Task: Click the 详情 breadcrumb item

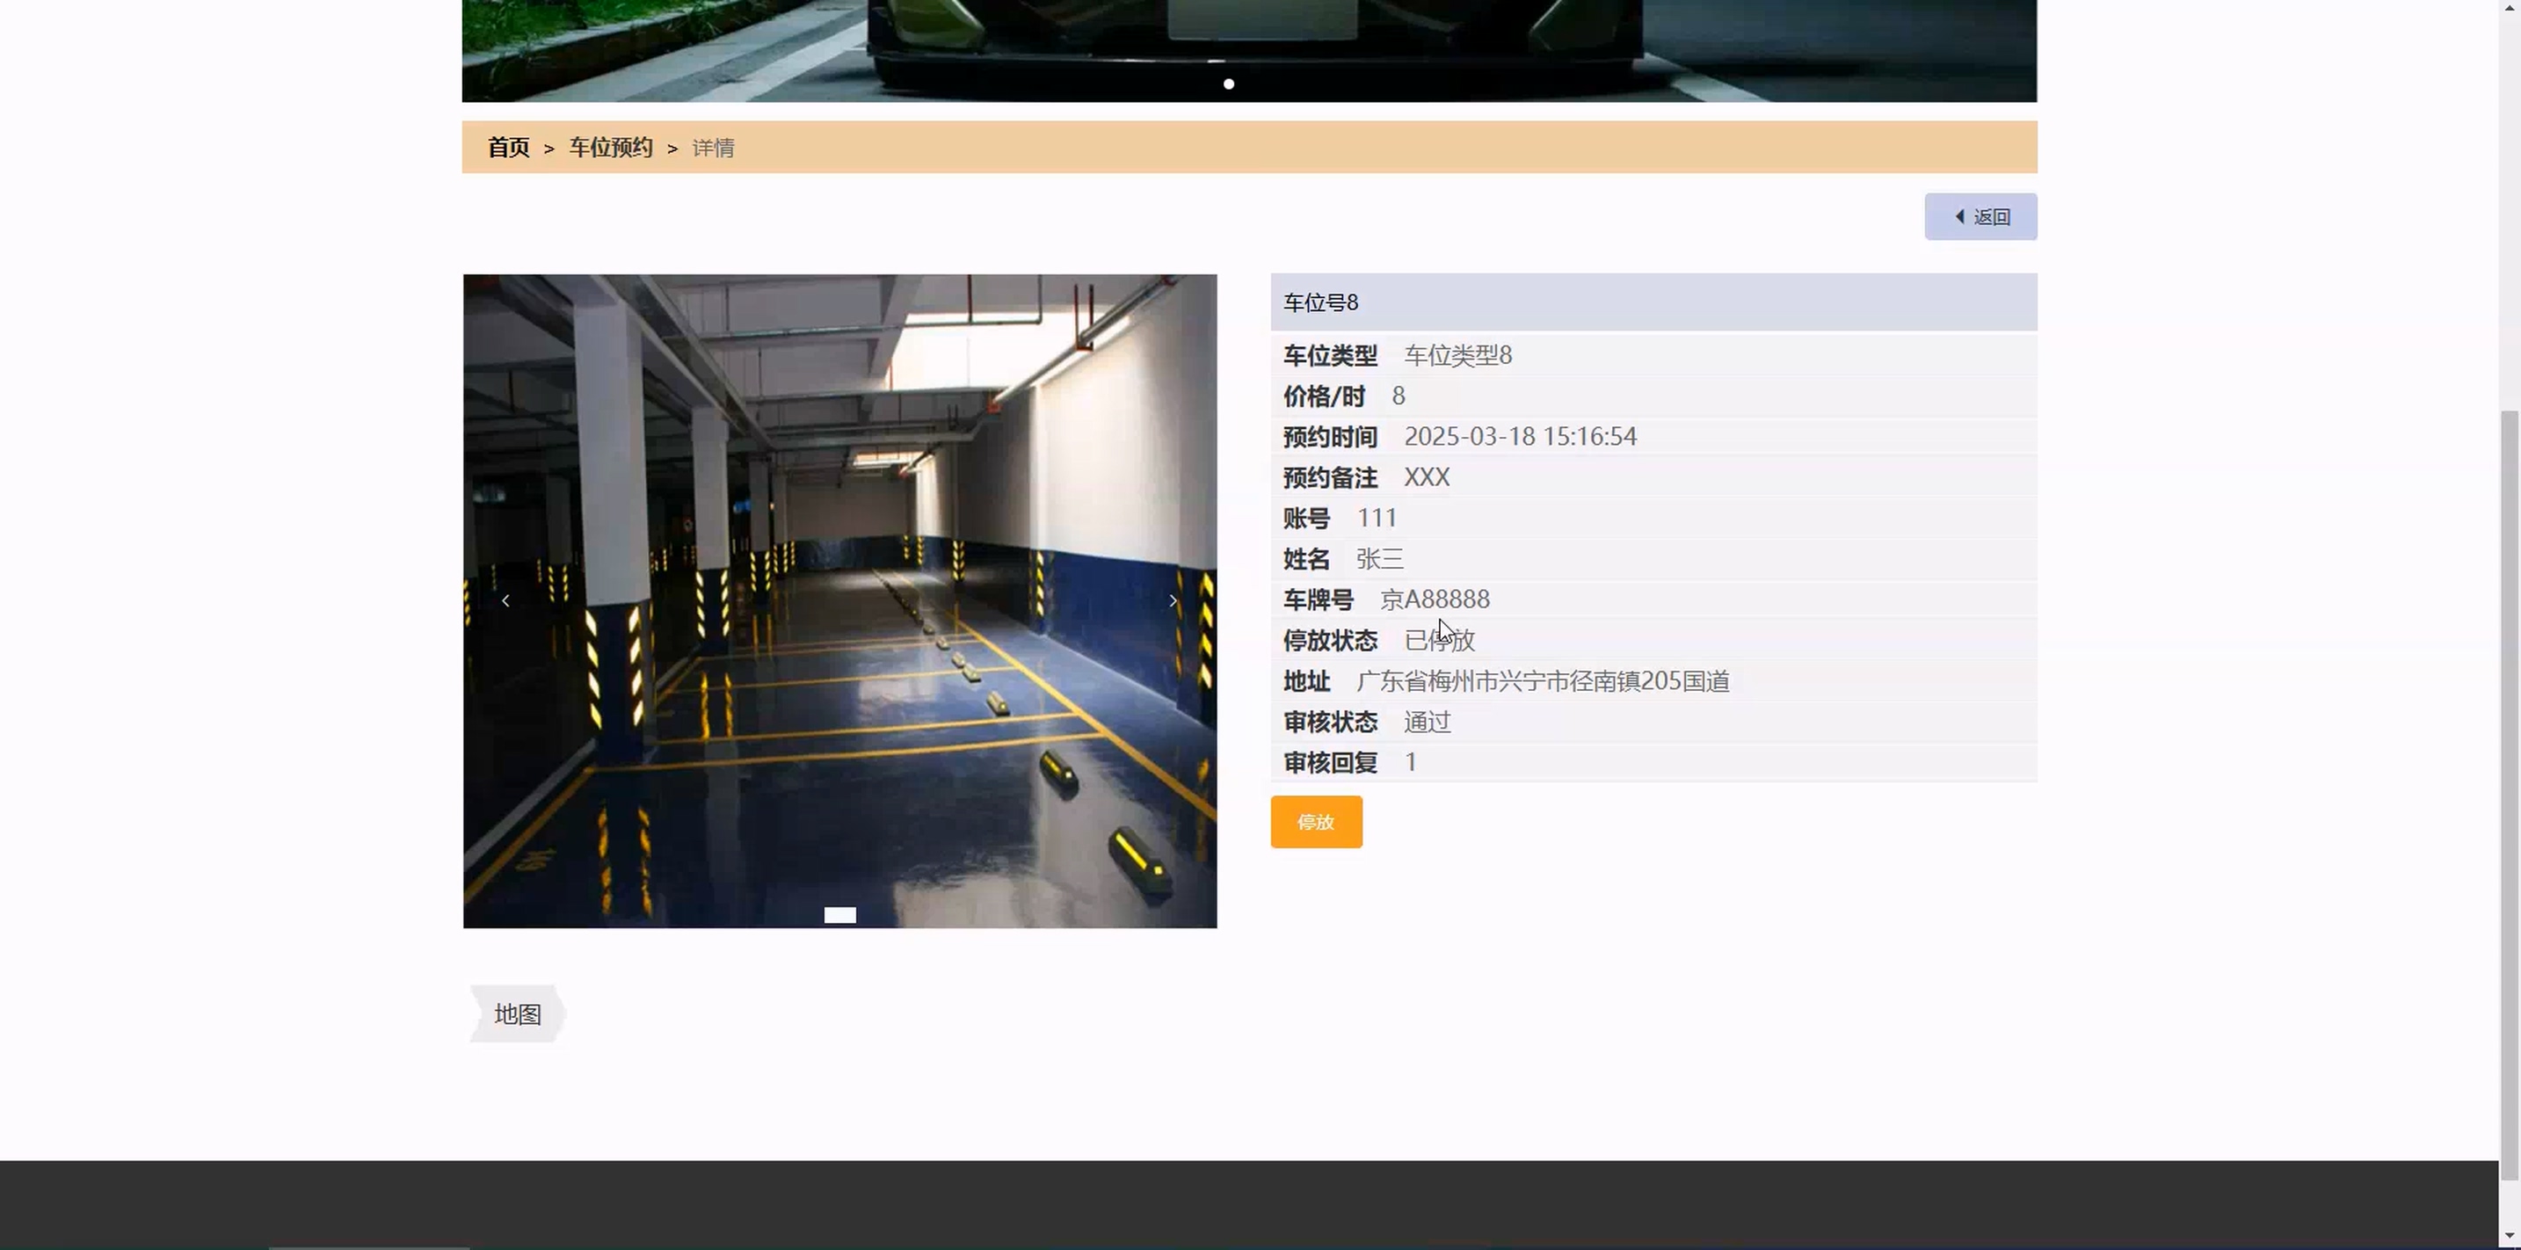Action: pyautogui.click(x=714, y=148)
